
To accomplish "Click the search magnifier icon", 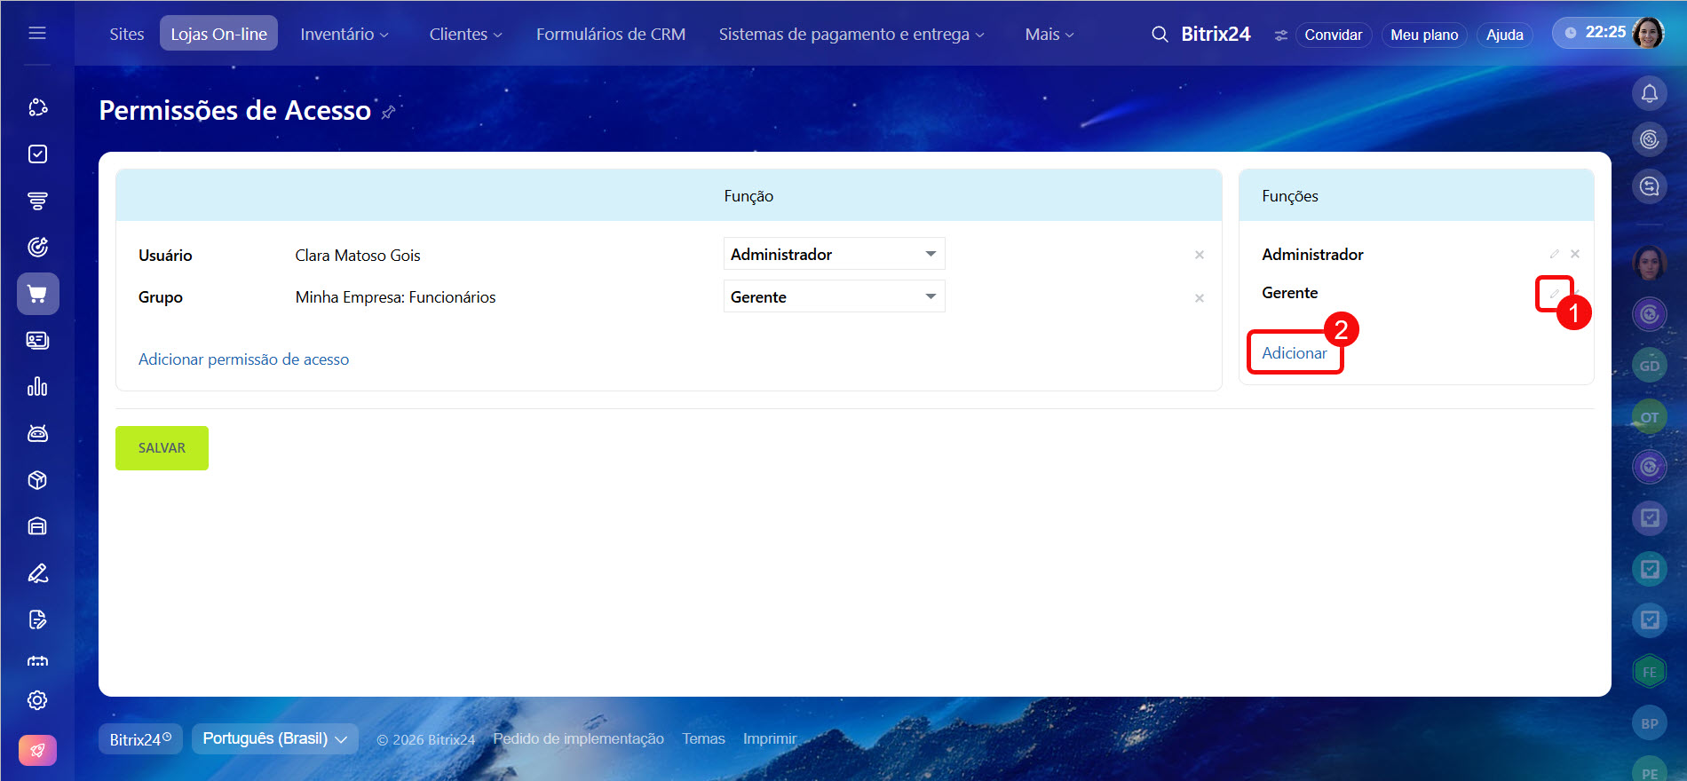I will (x=1159, y=35).
